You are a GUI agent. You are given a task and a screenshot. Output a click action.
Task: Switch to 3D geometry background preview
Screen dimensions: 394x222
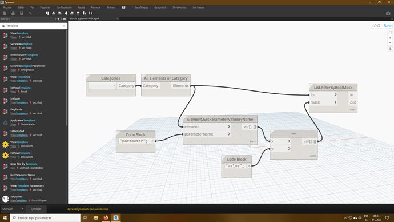click(x=376, y=26)
